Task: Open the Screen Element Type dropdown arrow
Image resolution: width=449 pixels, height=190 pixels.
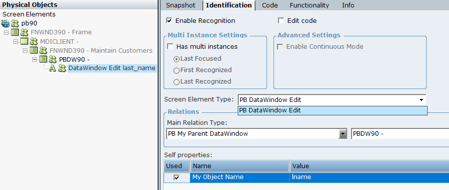Action: point(421,100)
